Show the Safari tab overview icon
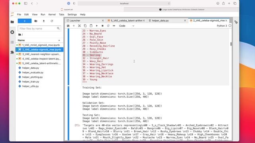This screenshot has width=255, height=143. coord(235,4)
